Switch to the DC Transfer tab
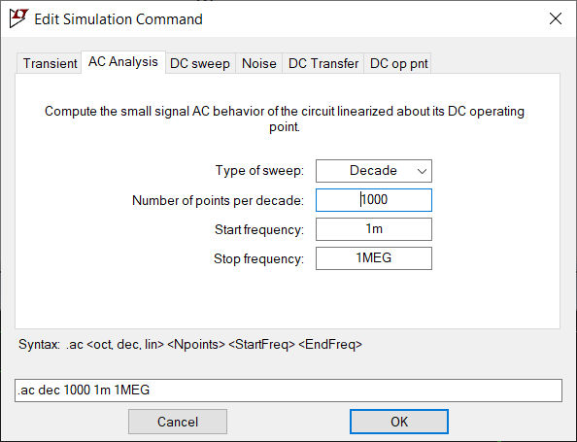 (x=323, y=63)
